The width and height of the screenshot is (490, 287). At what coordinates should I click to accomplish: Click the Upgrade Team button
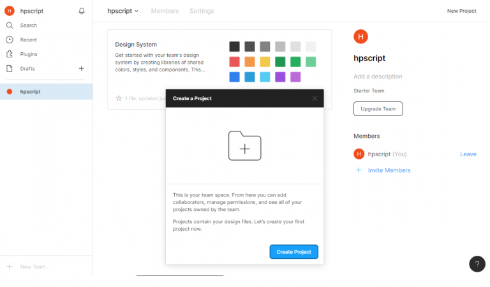pos(378,109)
